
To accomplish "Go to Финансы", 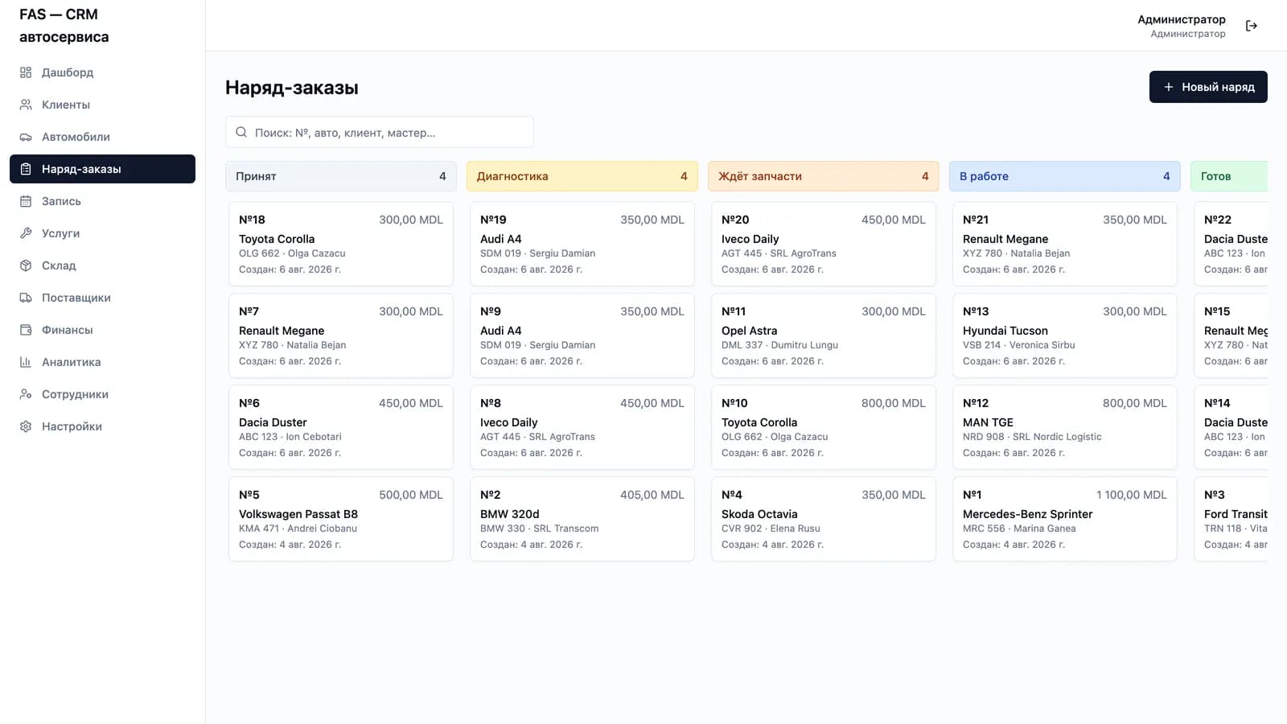I will 102,330.
